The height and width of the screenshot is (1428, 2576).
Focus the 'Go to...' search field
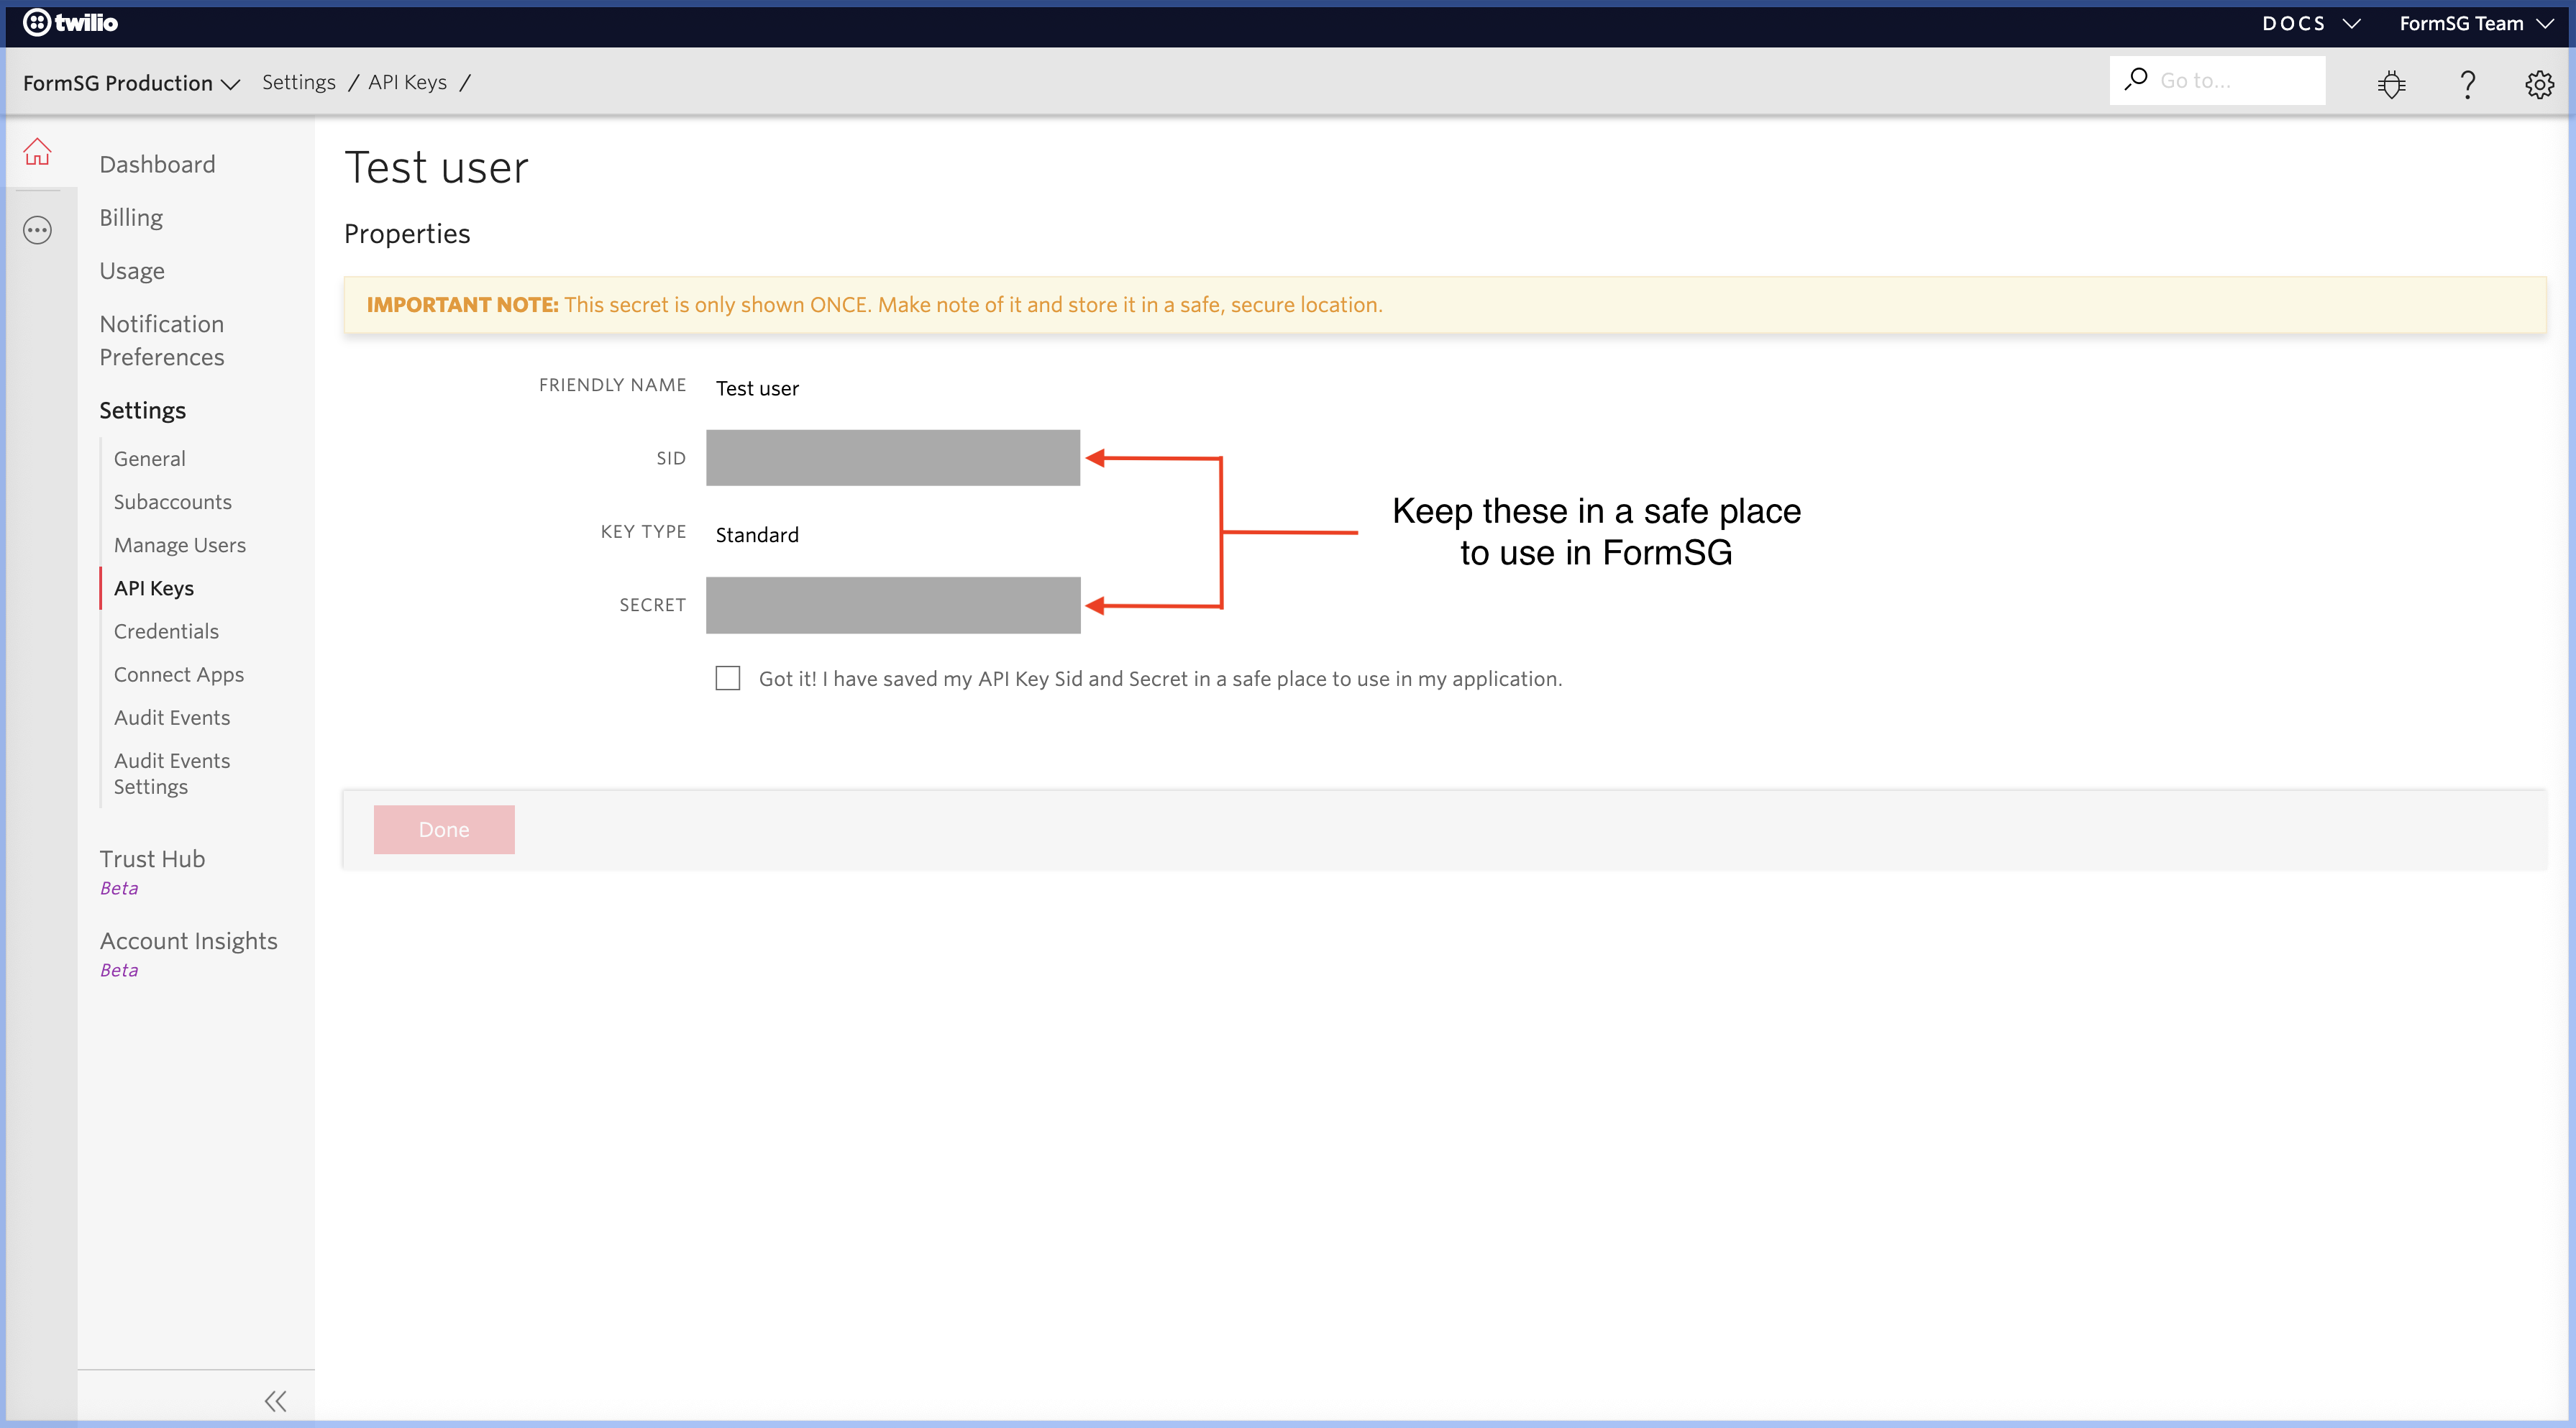(x=2217, y=80)
